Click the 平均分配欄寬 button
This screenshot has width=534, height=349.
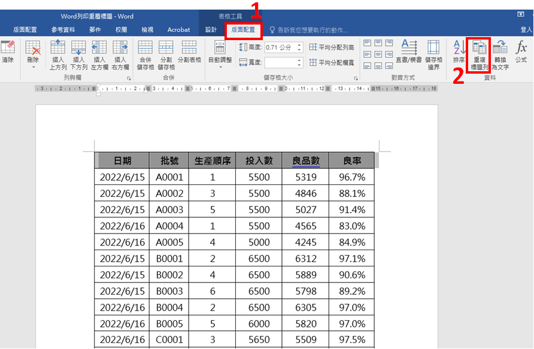[x=332, y=62]
